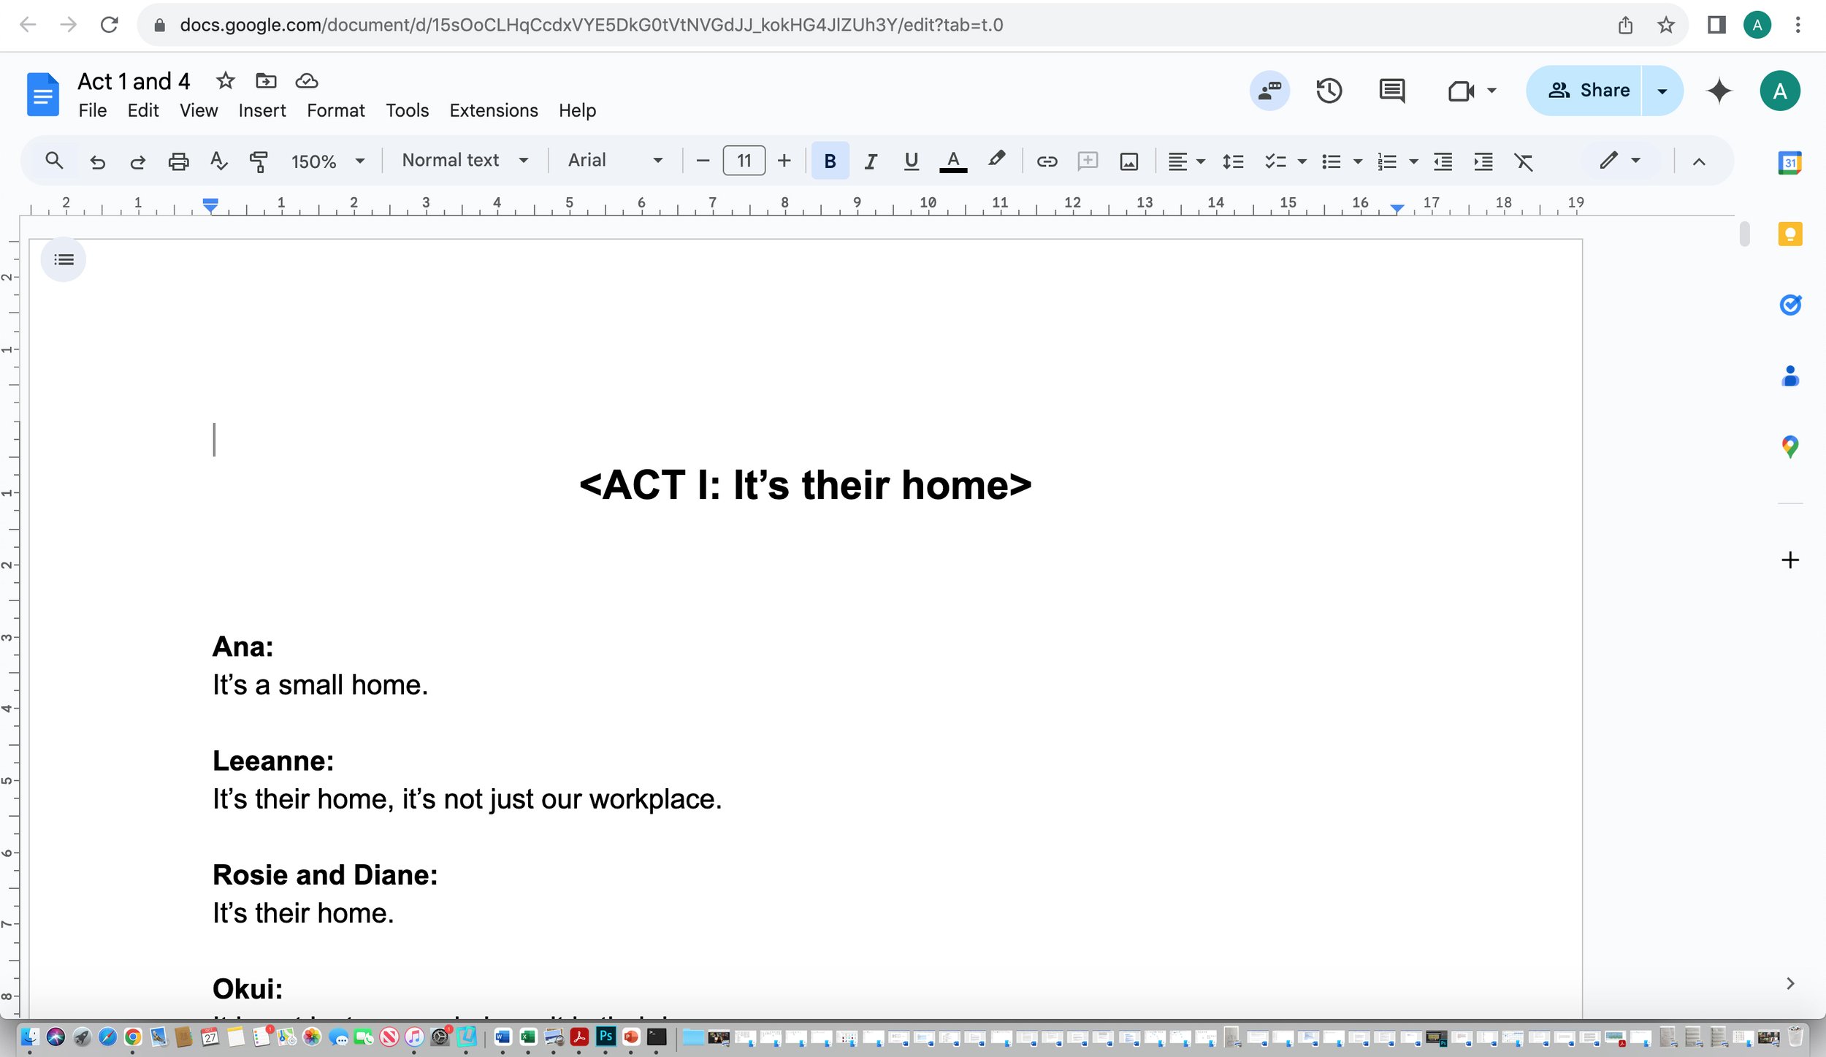Open the Insert menu
Screen dimensions: 1826x1057
coord(261,110)
